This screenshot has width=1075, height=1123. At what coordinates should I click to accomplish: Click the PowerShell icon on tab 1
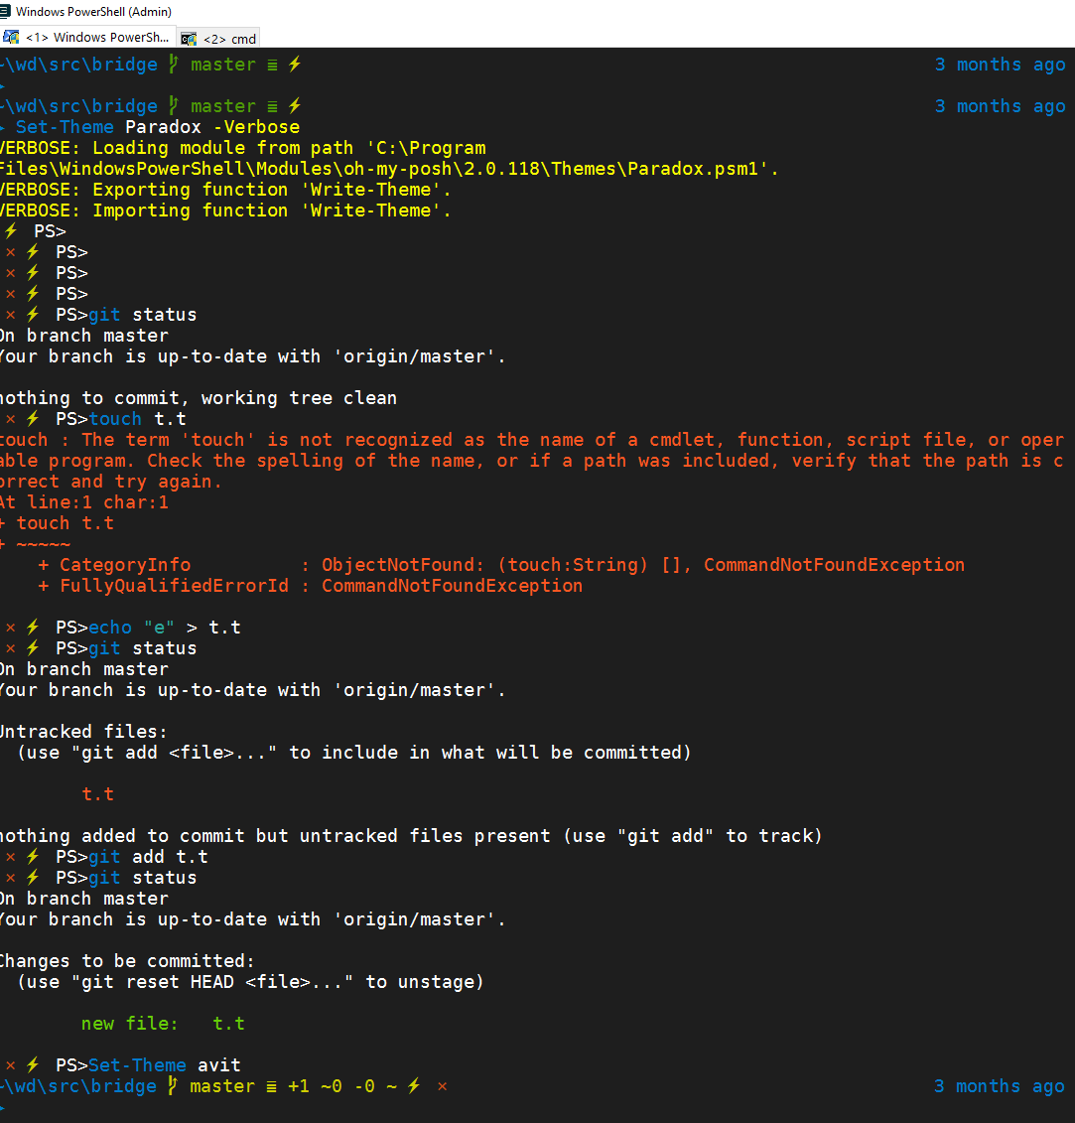tap(14, 37)
